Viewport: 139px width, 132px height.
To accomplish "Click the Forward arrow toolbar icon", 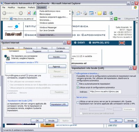I will (21, 13).
